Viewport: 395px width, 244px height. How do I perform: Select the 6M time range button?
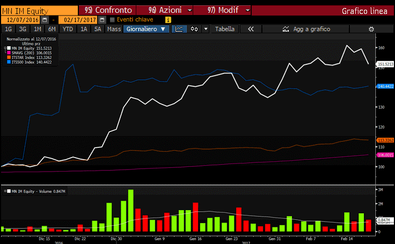tap(52, 29)
